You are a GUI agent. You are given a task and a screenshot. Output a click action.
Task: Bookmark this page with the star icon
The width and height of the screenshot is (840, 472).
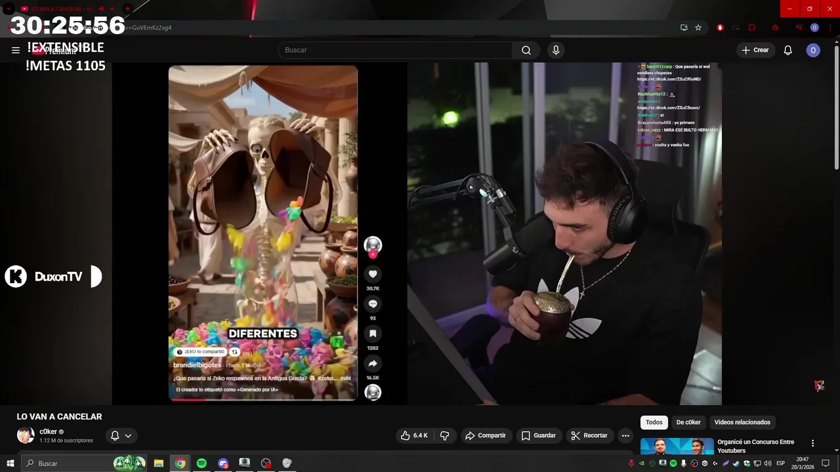point(698,28)
